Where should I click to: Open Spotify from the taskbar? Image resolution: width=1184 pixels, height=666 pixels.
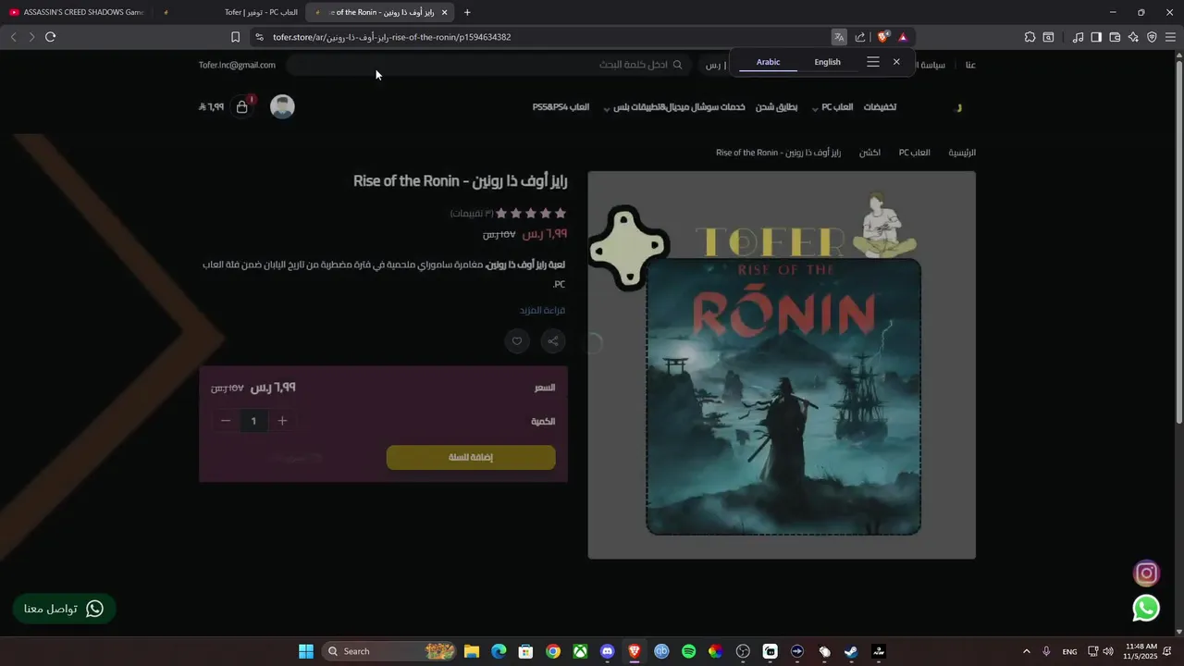688,651
